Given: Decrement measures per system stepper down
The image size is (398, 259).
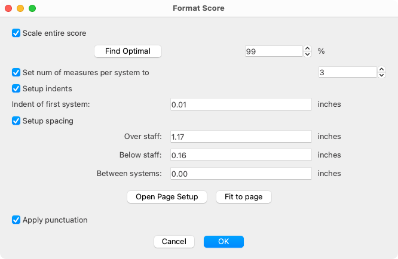Looking at the screenshot, I should (381, 75).
